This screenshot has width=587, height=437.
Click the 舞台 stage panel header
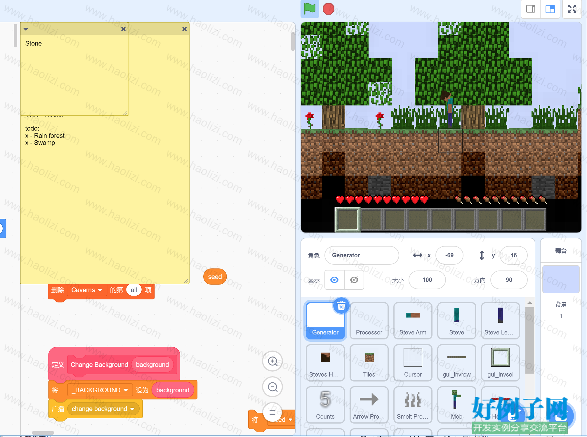point(561,251)
